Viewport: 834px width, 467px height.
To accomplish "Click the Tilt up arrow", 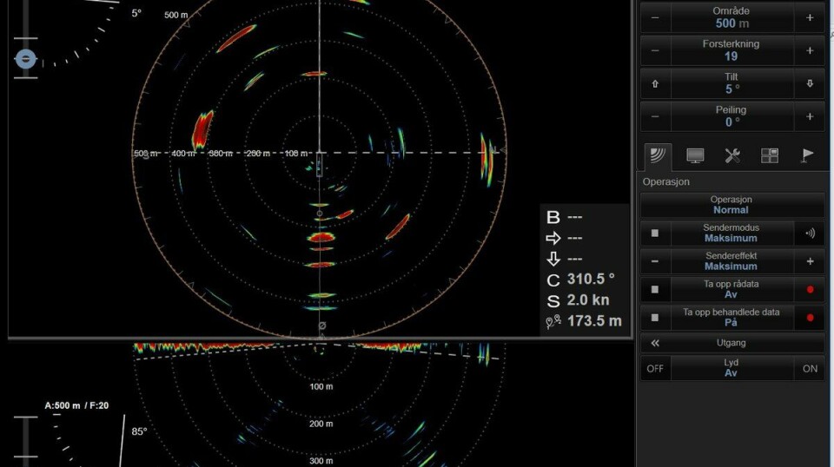I will click(655, 83).
